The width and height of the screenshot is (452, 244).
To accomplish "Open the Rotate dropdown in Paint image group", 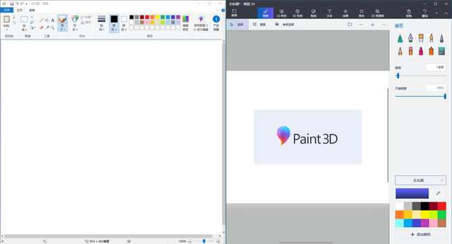I will (x=32, y=28).
